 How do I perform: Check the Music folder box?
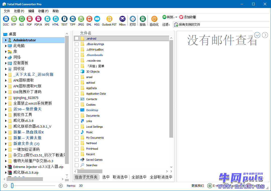pos(77,132)
